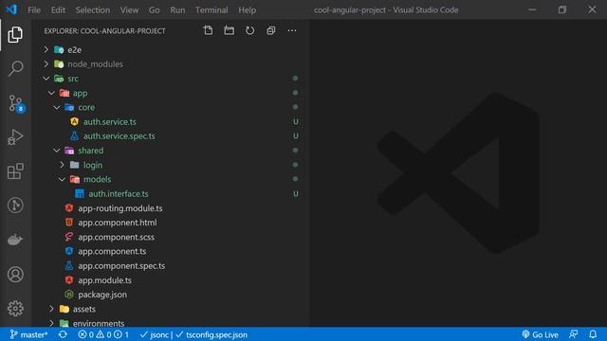Open the Search view in activity bar
607x341 pixels.
pos(15,68)
